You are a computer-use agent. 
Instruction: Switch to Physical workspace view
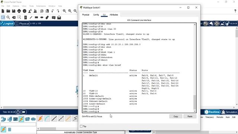22,23
